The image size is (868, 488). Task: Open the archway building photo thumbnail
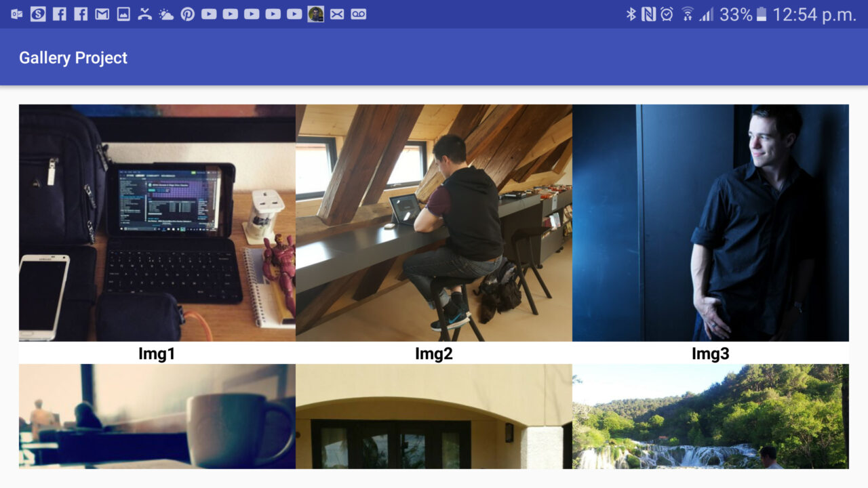pos(434,416)
